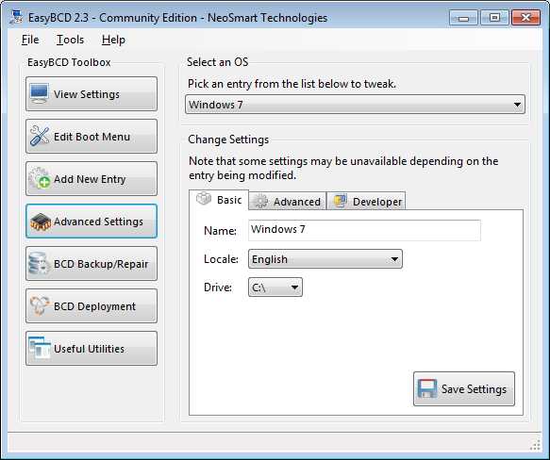Close the EasyBCD window
This screenshot has height=460, width=550.
(x=525, y=18)
